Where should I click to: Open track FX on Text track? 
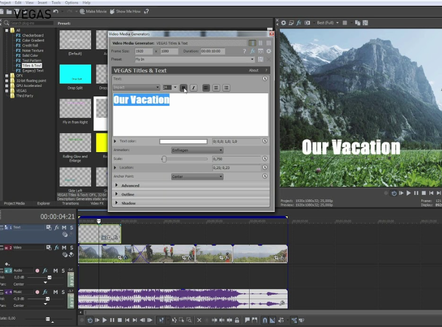(57, 227)
